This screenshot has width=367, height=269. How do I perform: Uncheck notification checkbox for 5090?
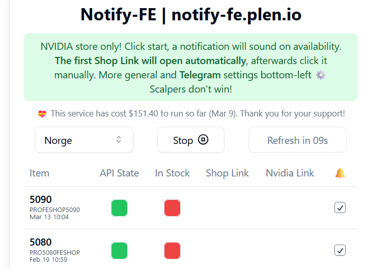point(340,207)
